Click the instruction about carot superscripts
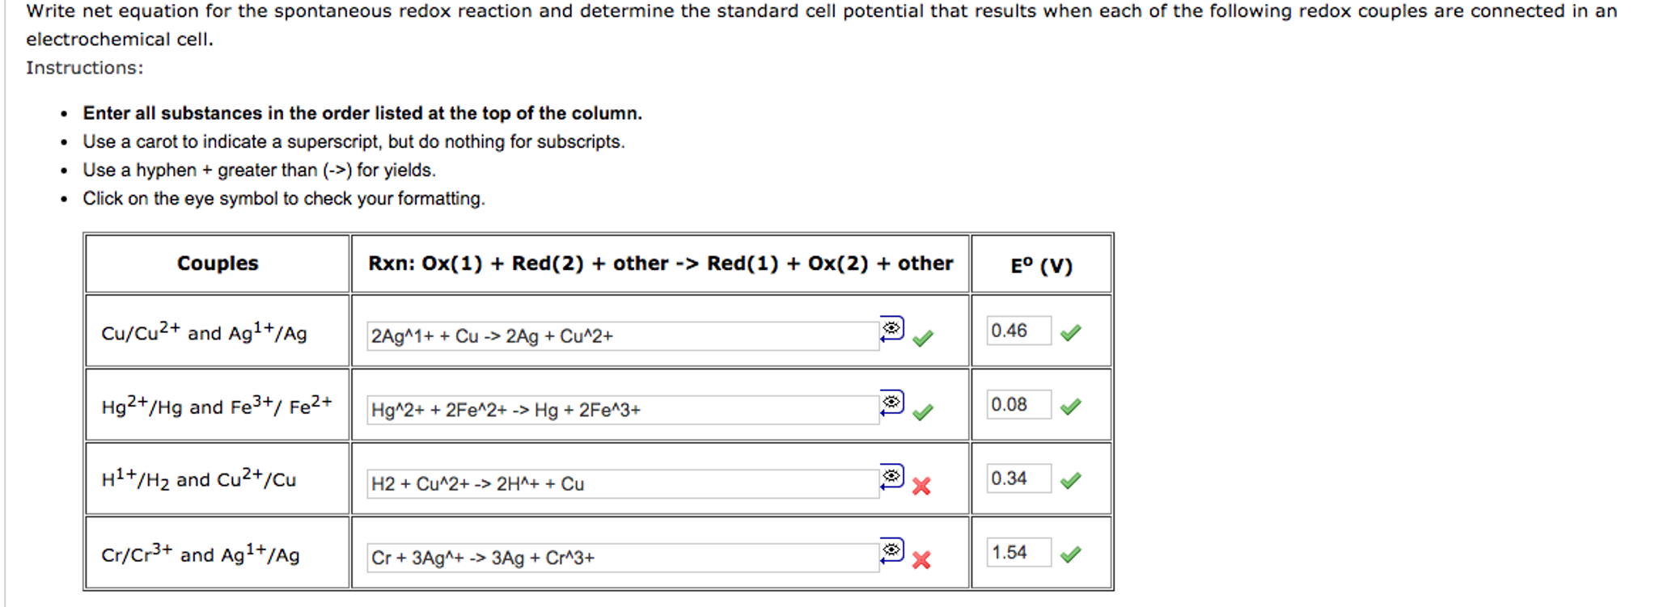 (x=352, y=141)
